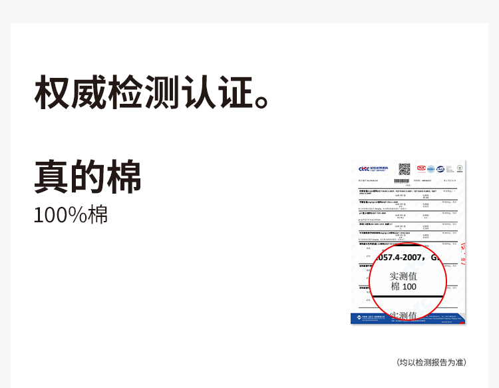Click the 实测值 label above 棉 100
This screenshot has height=388, width=499.
click(x=403, y=276)
